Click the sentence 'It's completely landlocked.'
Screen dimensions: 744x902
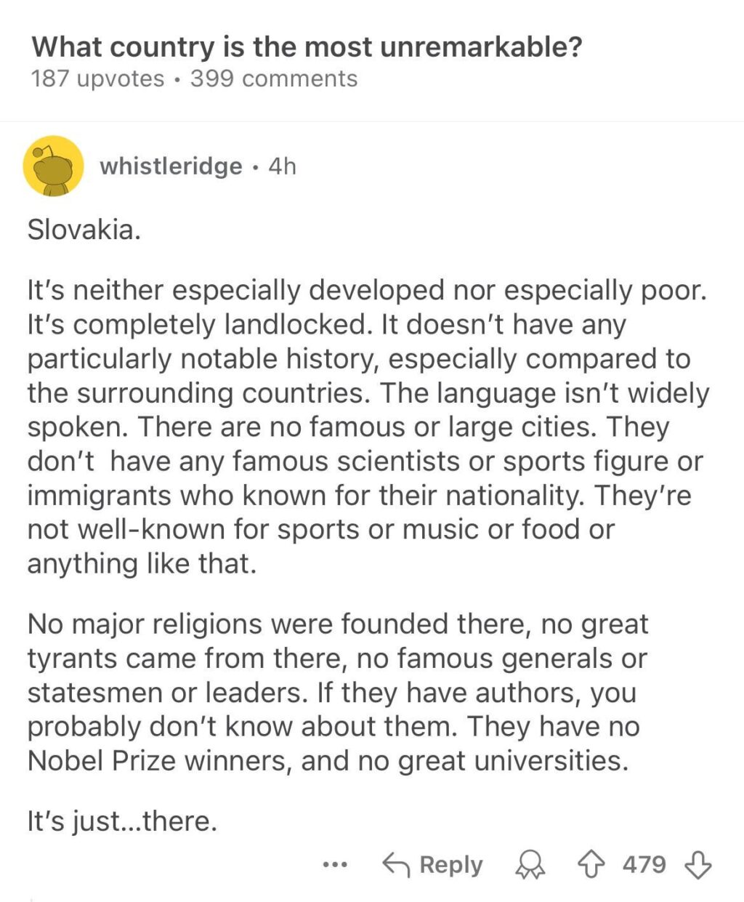[196, 324]
